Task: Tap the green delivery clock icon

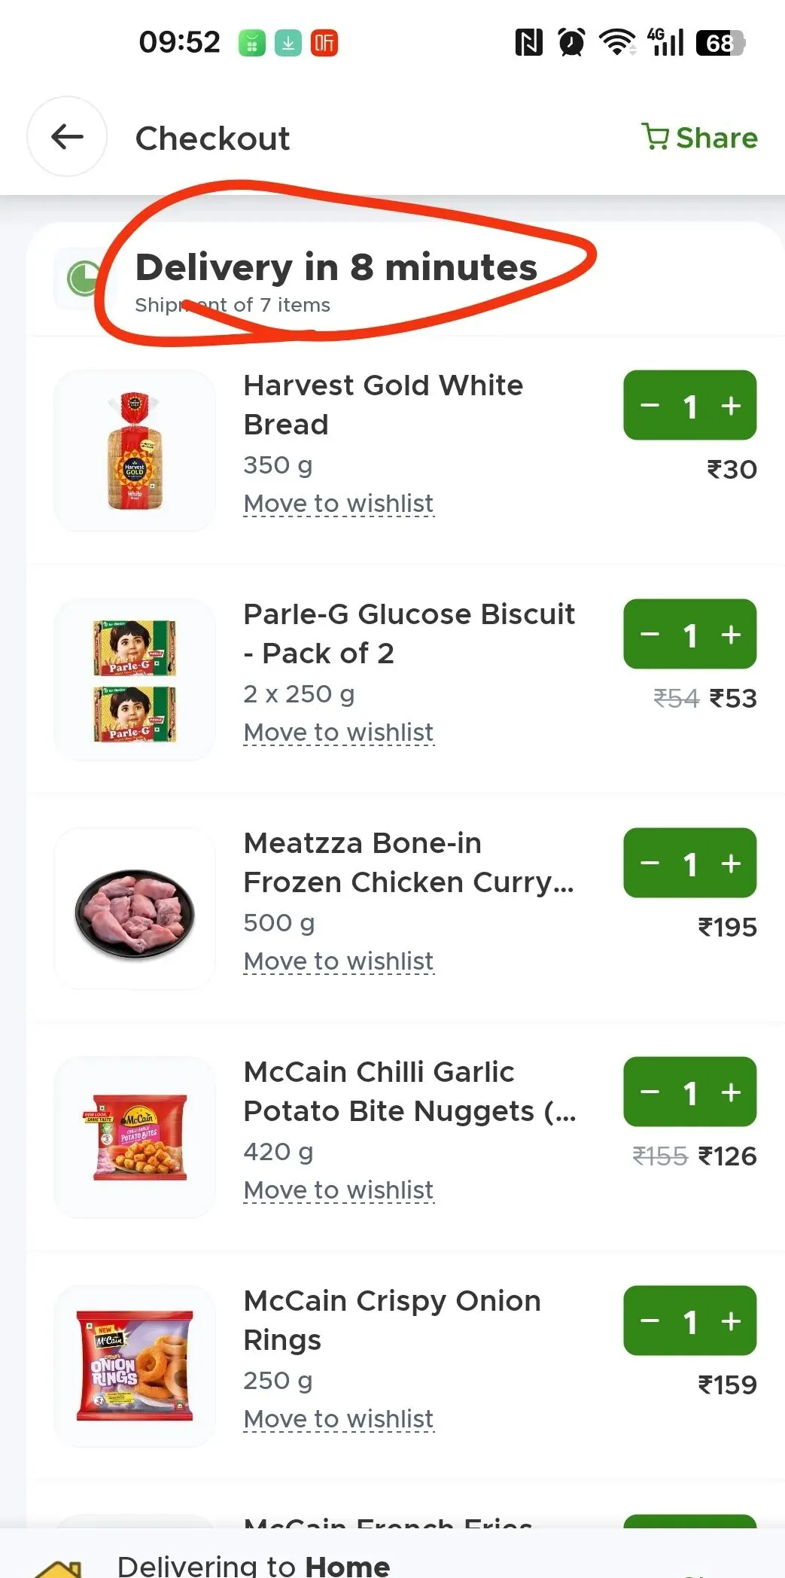Action: coord(83,279)
